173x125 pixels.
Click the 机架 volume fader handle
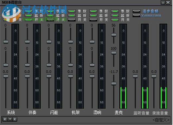[x=70, y=76]
